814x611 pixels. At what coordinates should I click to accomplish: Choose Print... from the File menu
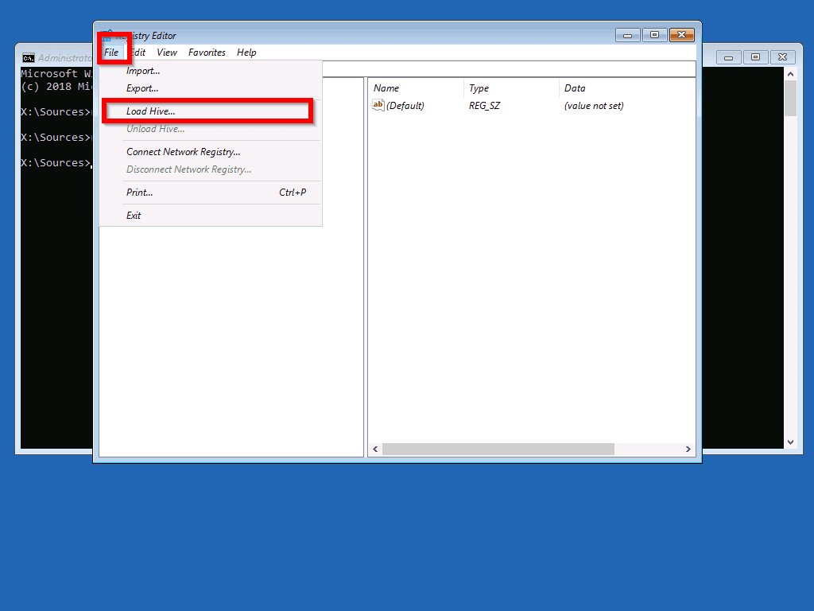point(211,193)
